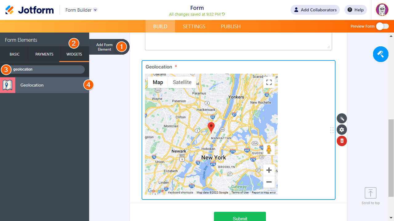394x221 pixels.
Task: Delete the Geolocation field with trash icon
Action: (342, 141)
